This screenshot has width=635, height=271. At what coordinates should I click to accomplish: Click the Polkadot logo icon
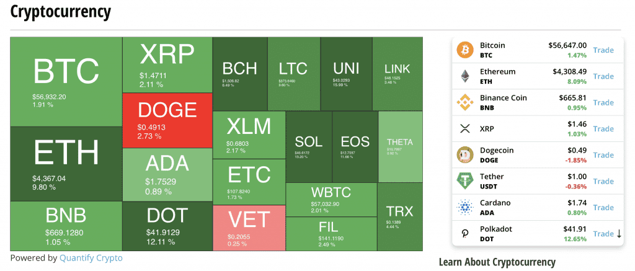[465, 234]
